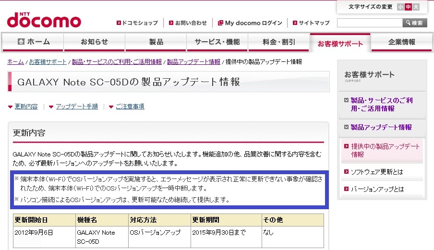434x250 pixels.
Task: Click the 更新開始日 column header
Action: [44, 220]
